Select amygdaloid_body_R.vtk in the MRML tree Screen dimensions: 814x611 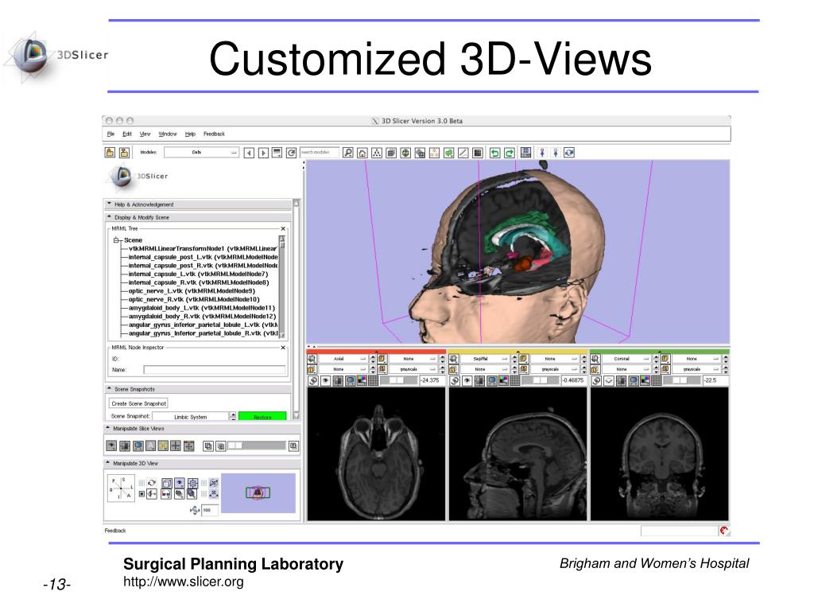pos(202,317)
